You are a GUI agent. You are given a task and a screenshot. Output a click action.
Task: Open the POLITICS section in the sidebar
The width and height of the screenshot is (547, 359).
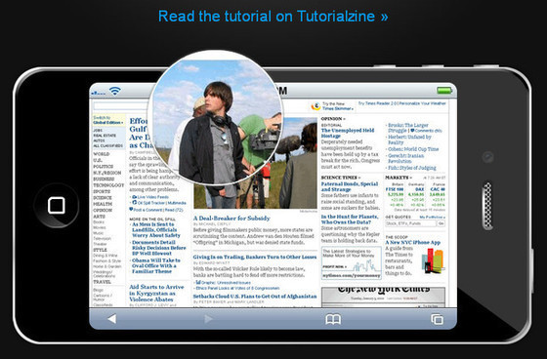click(104, 167)
